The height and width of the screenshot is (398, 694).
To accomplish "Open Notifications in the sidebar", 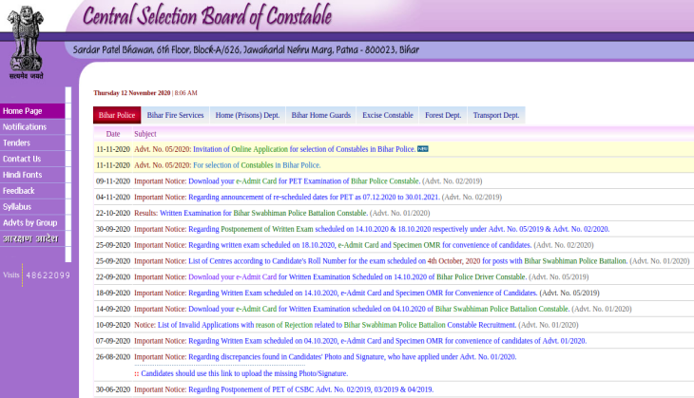I will (x=32, y=127).
